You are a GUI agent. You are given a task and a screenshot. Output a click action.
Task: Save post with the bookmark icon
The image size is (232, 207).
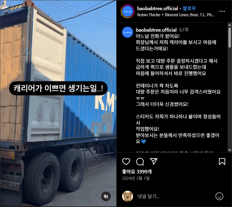[222, 161]
